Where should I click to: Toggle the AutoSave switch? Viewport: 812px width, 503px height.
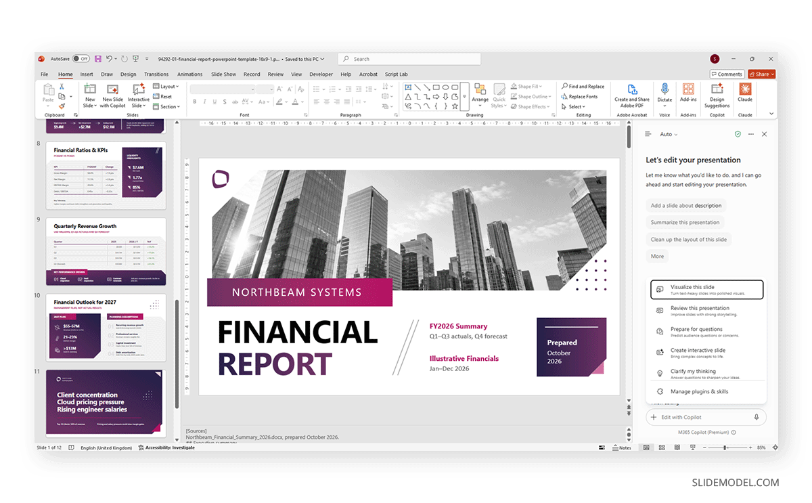pyautogui.click(x=81, y=59)
